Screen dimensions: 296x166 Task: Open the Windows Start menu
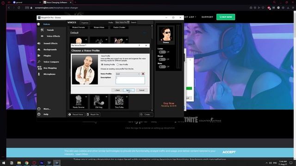coord(3,163)
